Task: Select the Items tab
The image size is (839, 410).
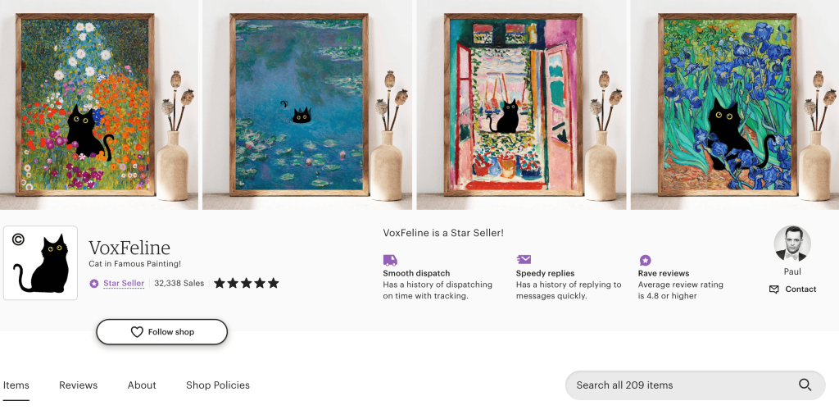Action: (16, 385)
